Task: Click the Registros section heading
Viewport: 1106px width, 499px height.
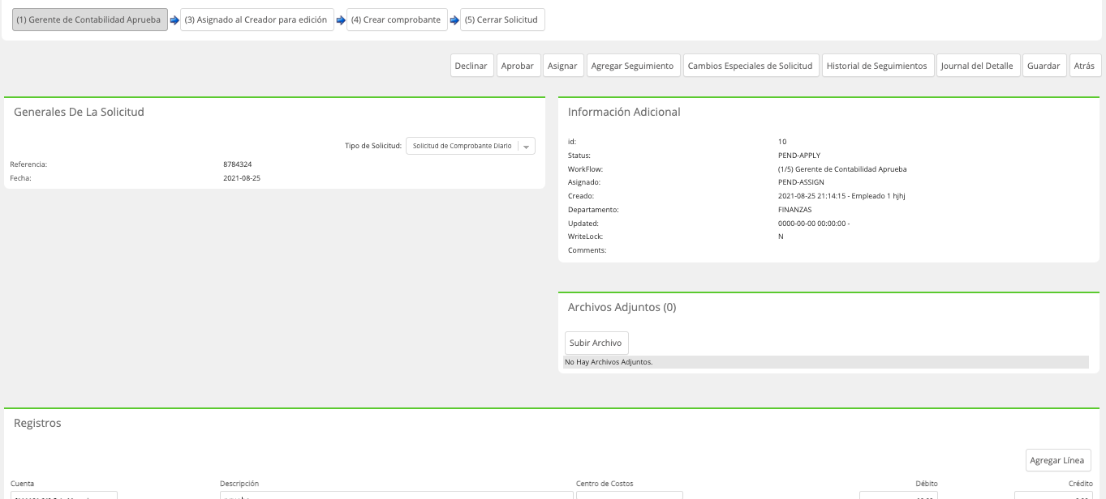Action: click(x=37, y=423)
